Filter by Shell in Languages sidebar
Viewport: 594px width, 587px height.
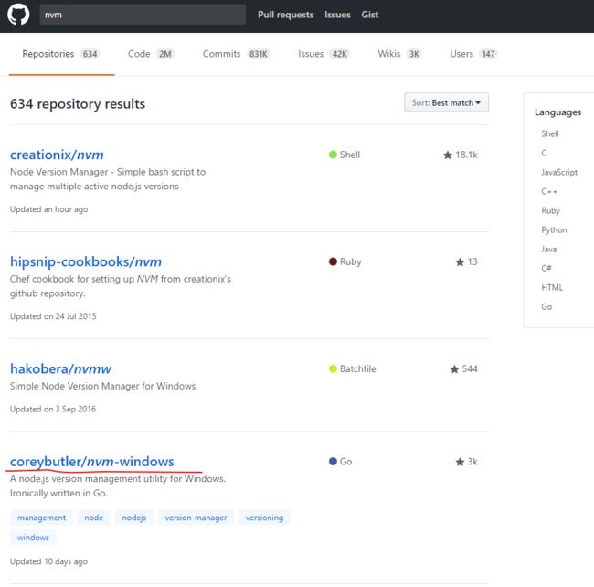pyautogui.click(x=549, y=133)
